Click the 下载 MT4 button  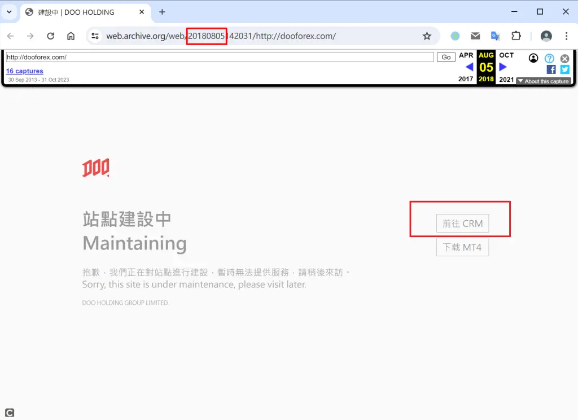(463, 247)
